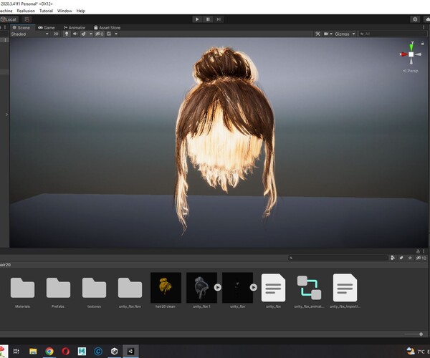Toggle scene effects (skybox, fog) icon
430x358 pixels.
click(x=83, y=34)
